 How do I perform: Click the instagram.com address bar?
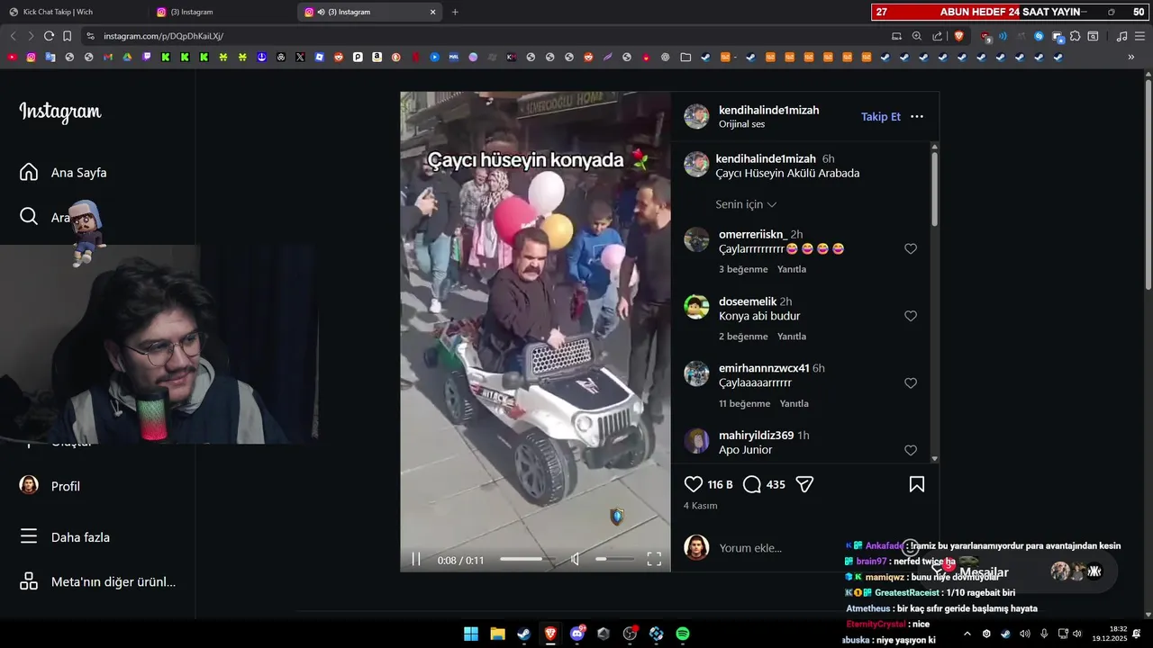(482, 36)
